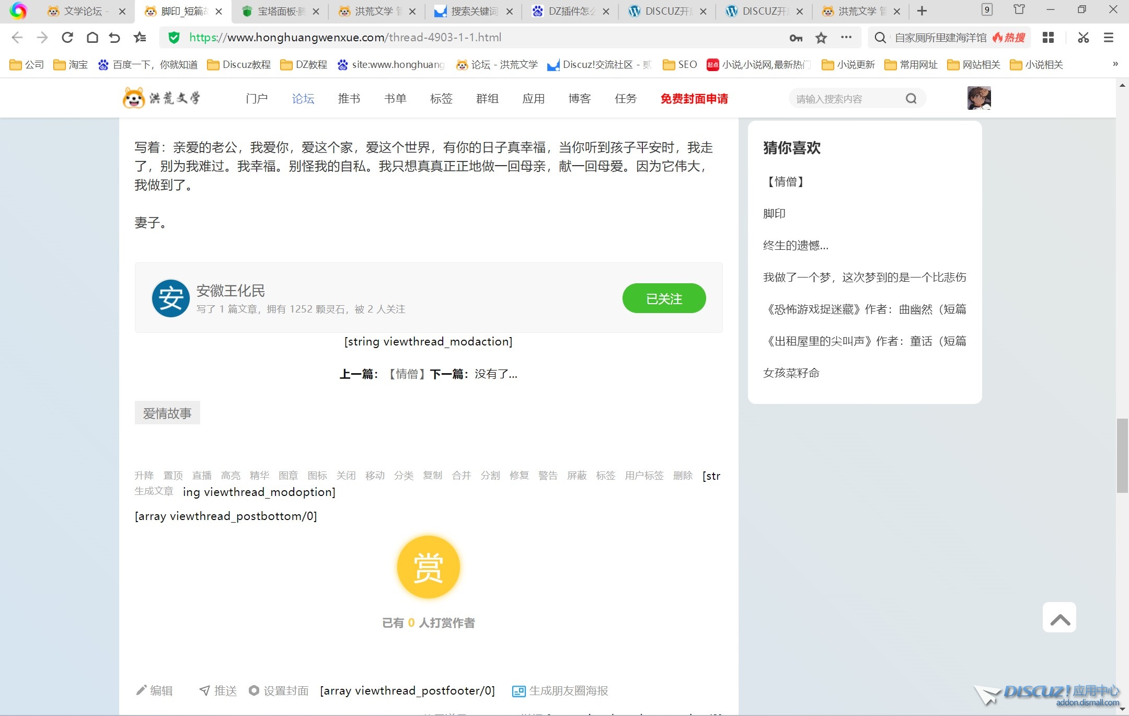Click the forum search magnifier icon

(x=911, y=98)
